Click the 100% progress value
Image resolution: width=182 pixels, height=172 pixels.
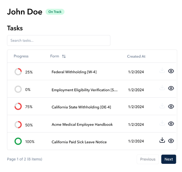pos(30,142)
